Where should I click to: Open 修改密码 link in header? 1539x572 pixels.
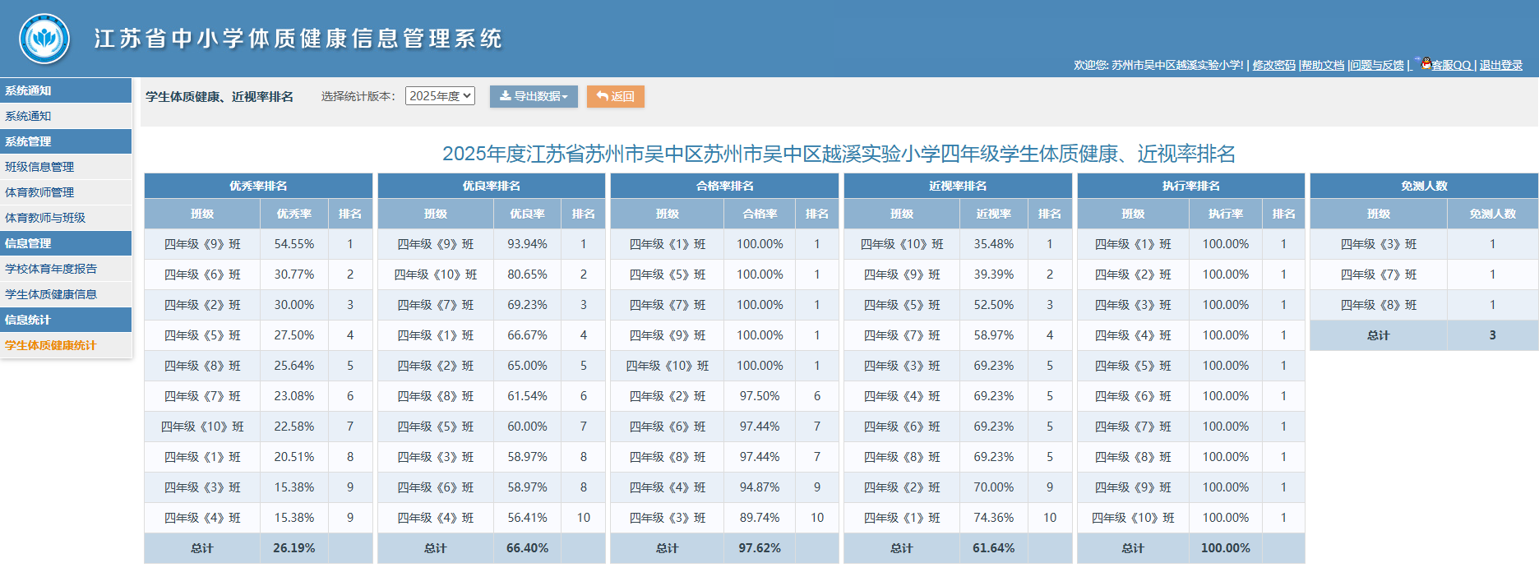tap(1273, 65)
